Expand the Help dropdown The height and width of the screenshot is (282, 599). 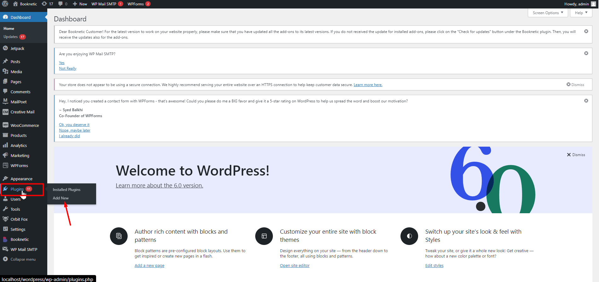coord(581,13)
